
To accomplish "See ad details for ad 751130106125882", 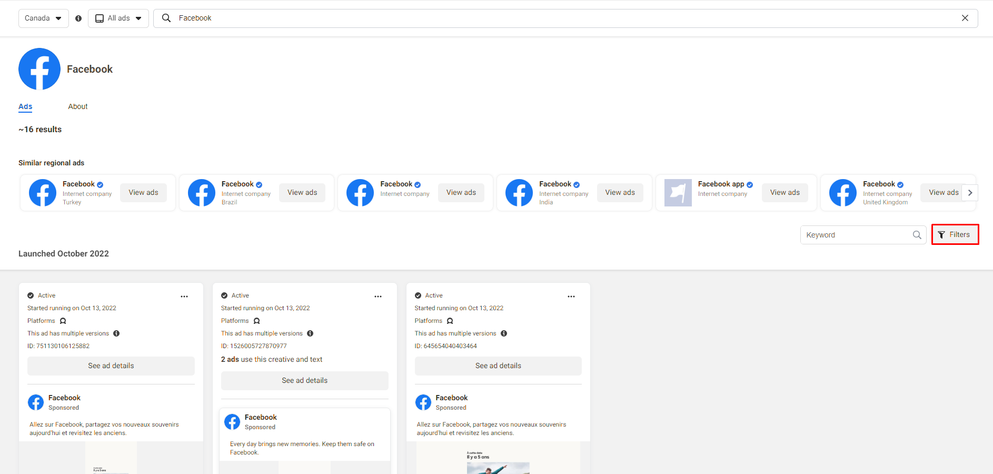I will 111,366.
